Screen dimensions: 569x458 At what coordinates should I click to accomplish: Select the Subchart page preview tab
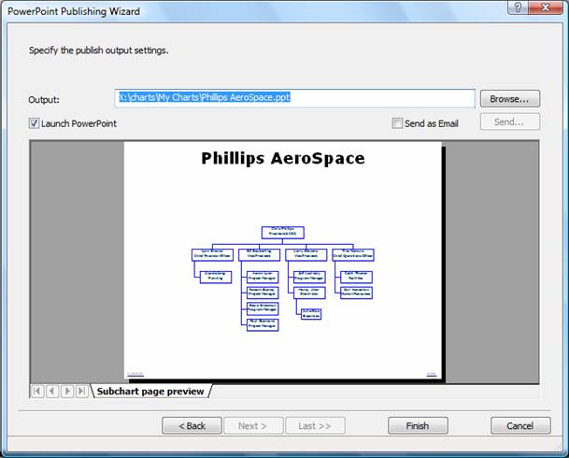[x=150, y=392]
